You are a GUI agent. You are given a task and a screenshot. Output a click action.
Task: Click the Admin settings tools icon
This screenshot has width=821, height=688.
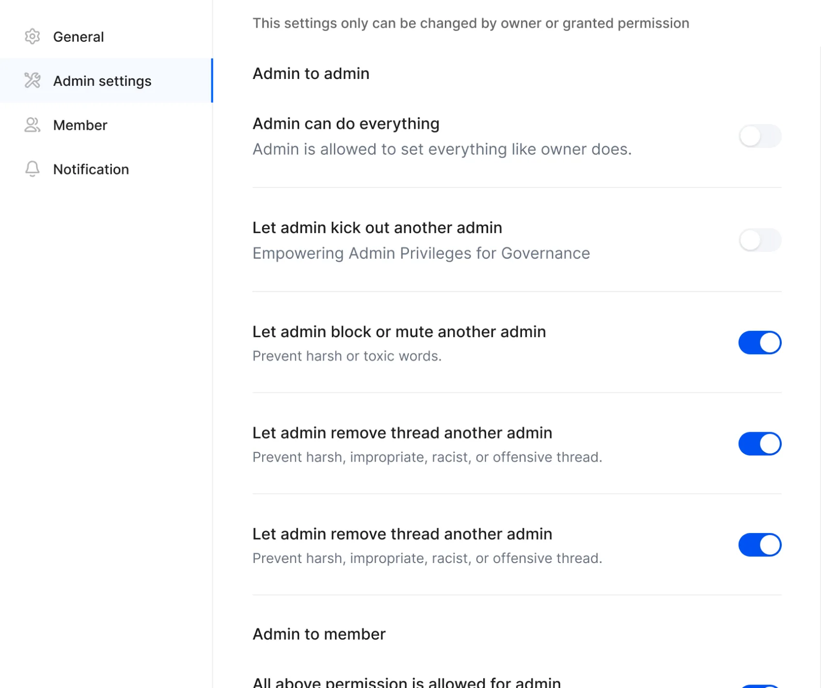pyautogui.click(x=32, y=80)
